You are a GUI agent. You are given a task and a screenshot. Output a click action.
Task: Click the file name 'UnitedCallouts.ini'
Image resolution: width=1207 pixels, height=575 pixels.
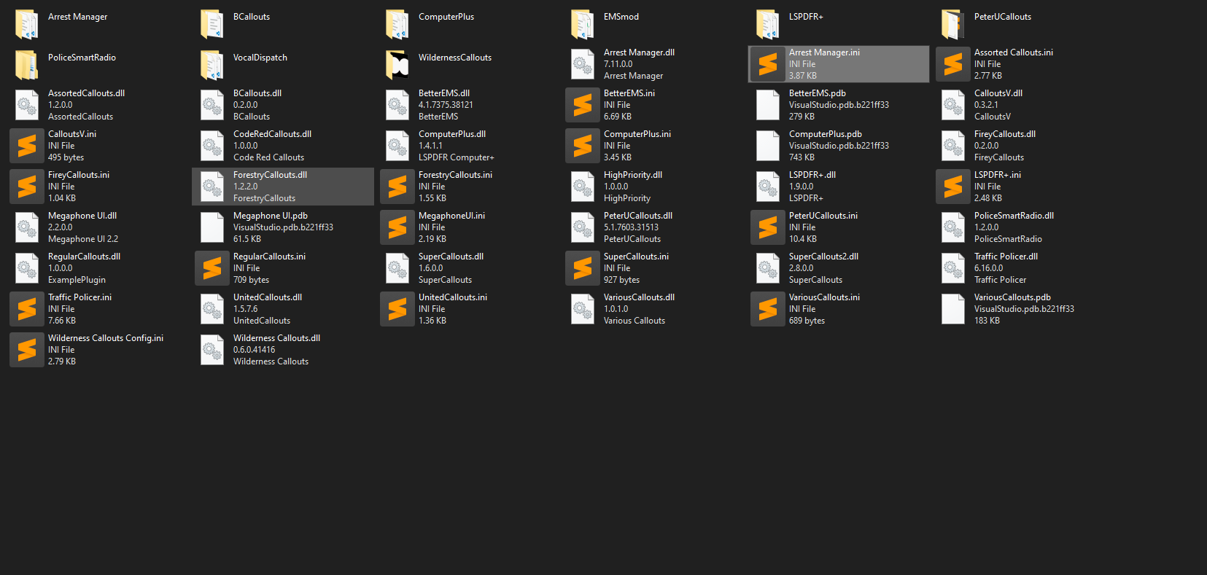pyautogui.click(x=453, y=297)
